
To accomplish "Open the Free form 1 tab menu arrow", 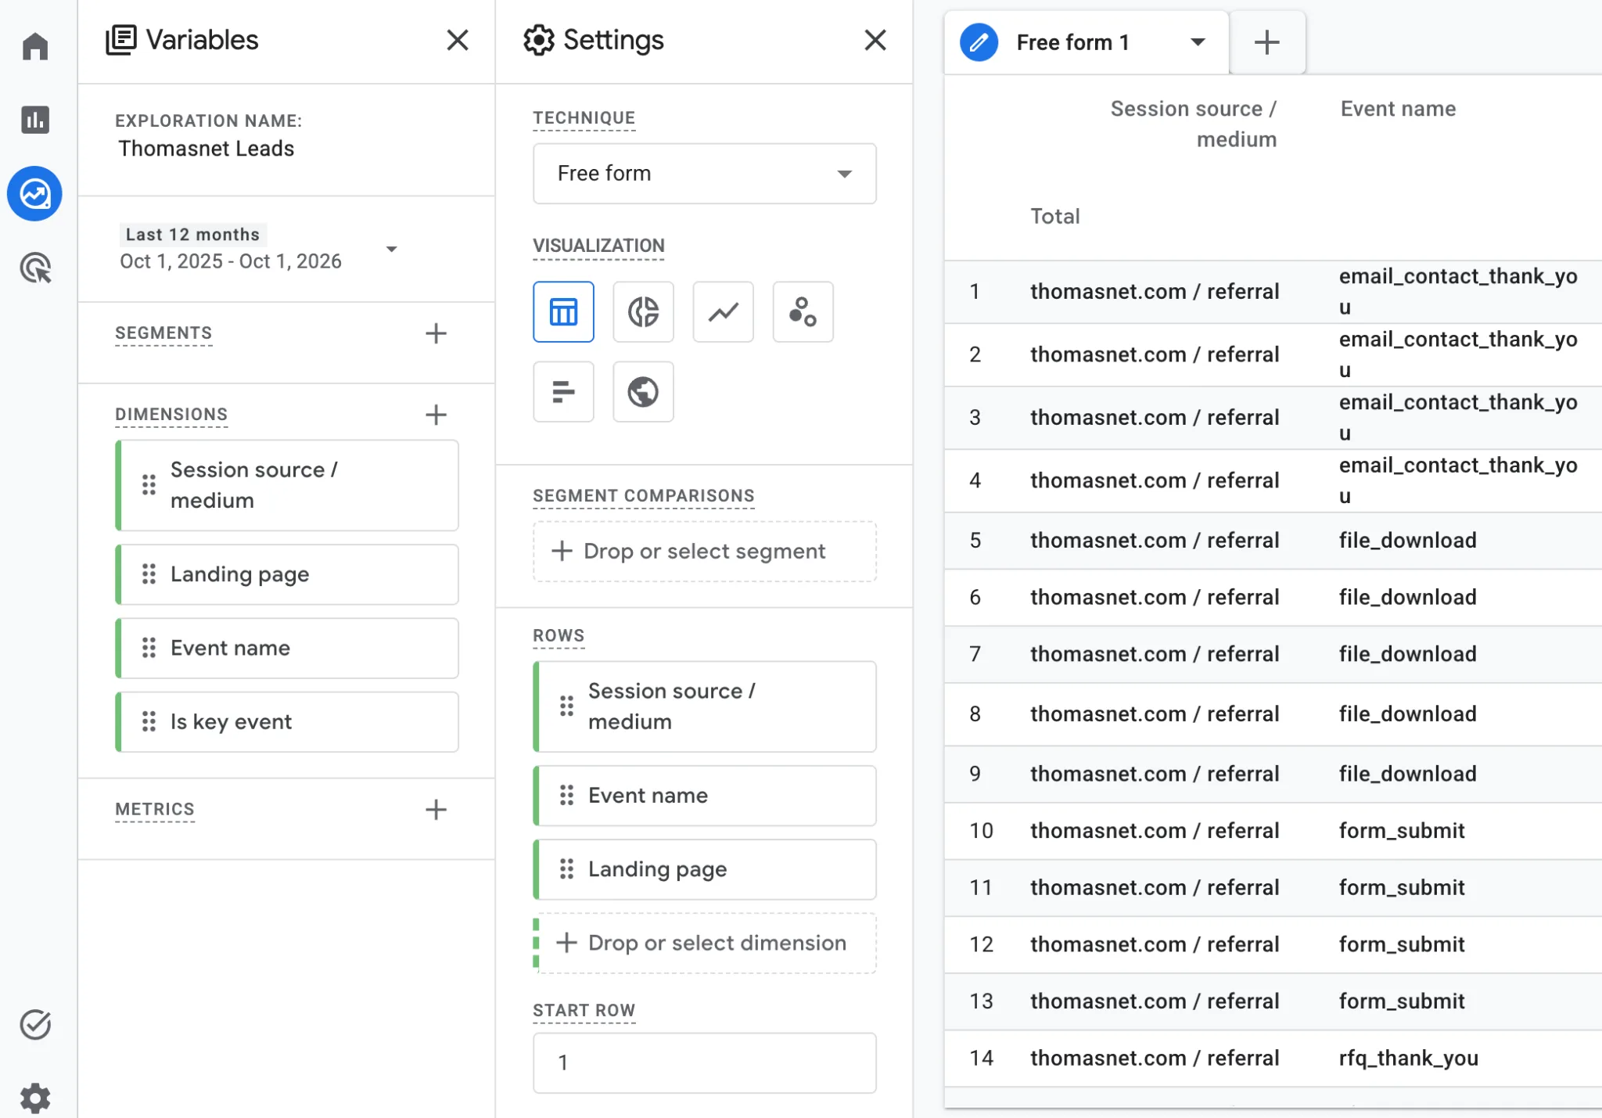I will coord(1198,42).
